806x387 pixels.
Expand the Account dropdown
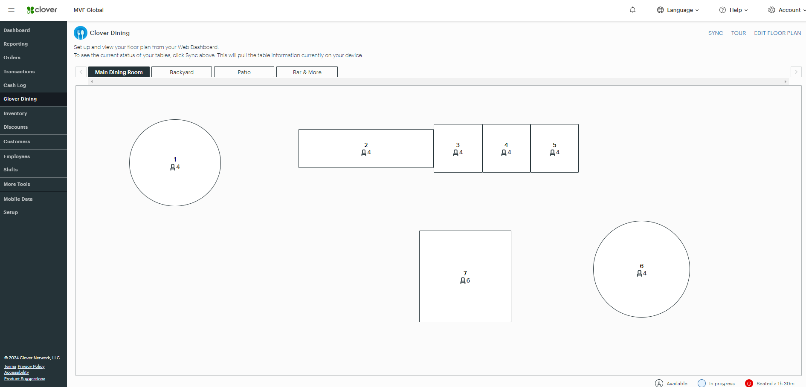tap(789, 10)
